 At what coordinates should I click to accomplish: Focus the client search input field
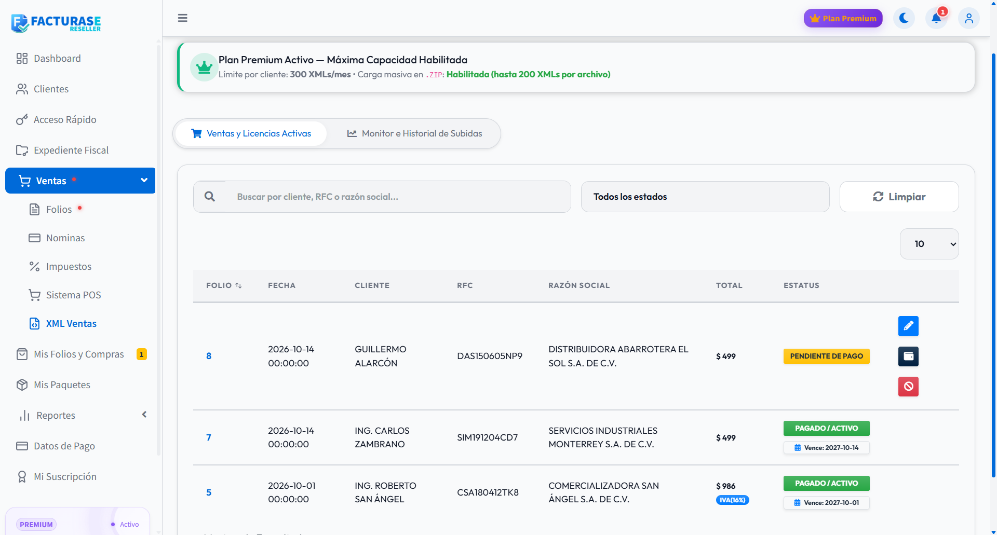(398, 197)
